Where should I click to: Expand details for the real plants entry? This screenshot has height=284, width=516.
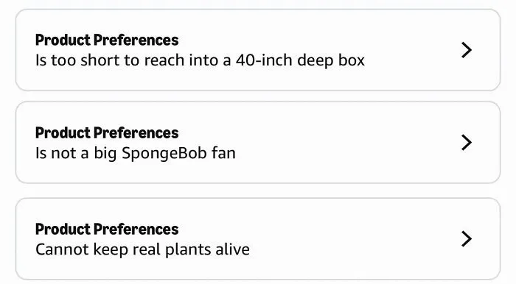467,238
